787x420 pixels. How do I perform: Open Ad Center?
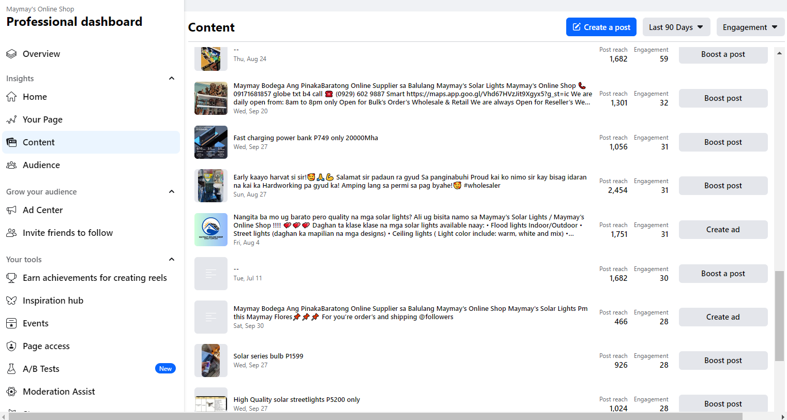point(91,210)
